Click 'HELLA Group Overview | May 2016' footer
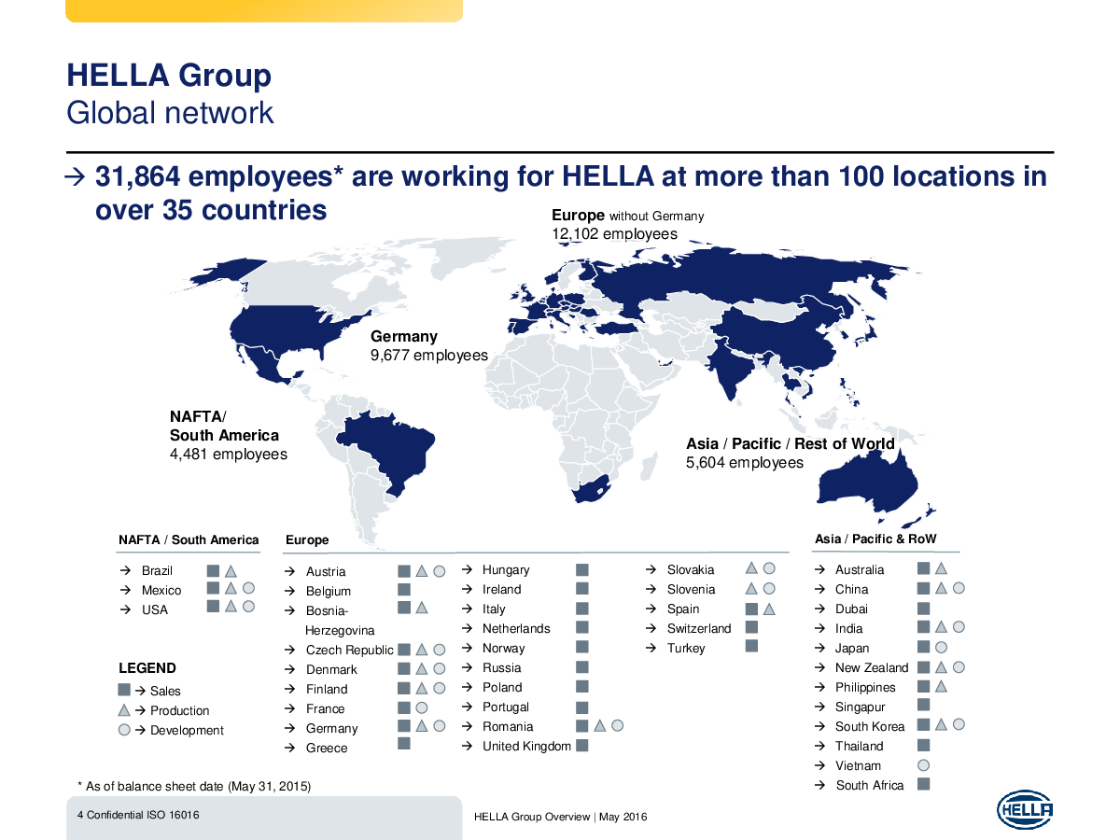 click(x=561, y=817)
